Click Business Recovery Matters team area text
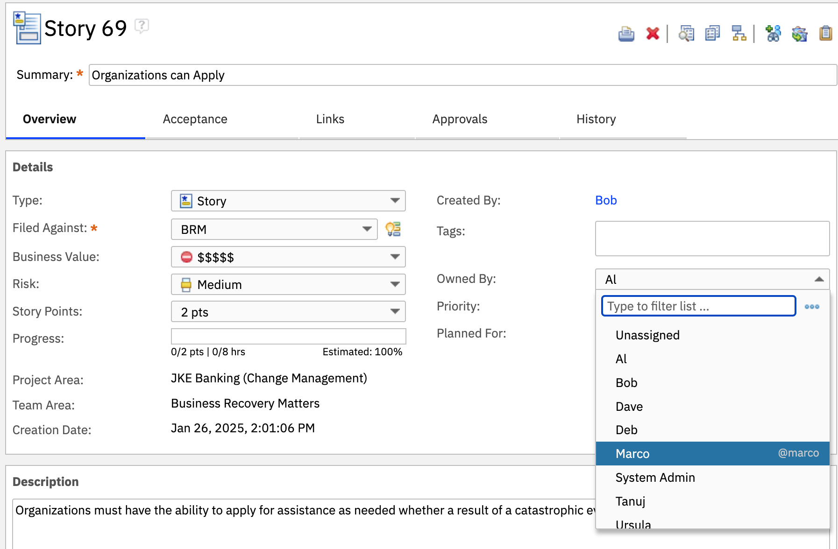This screenshot has width=838, height=549. tap(245, 403)
